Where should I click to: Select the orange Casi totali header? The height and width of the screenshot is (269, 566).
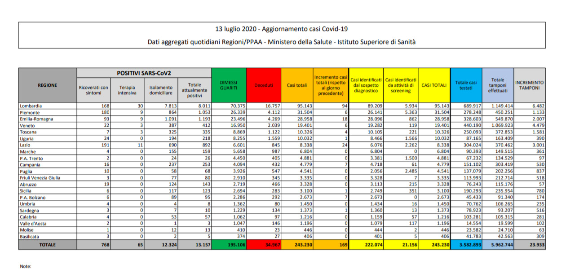pyautogui.click(x=296, y=84)
